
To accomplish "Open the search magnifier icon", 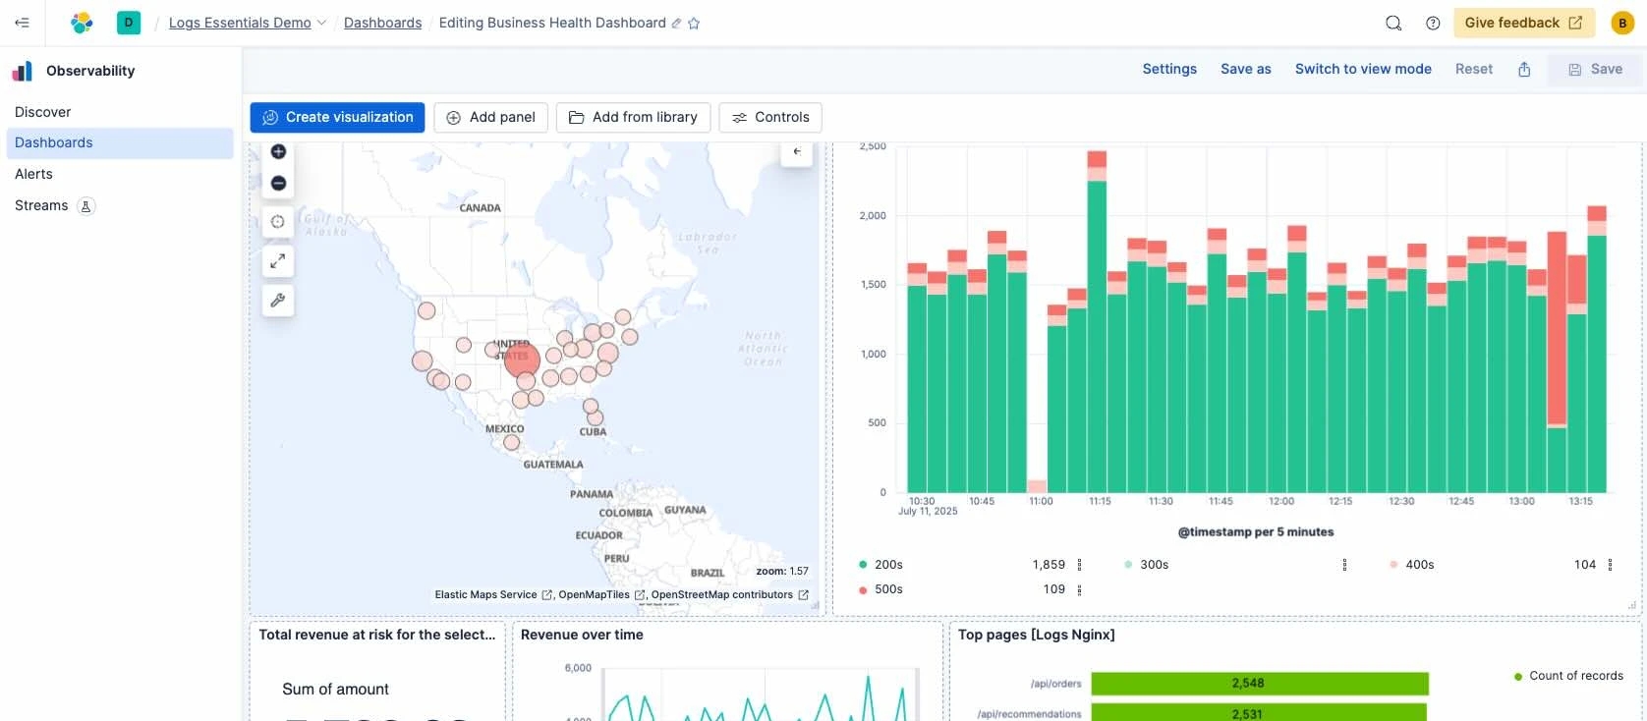I will coord(1392,23).
